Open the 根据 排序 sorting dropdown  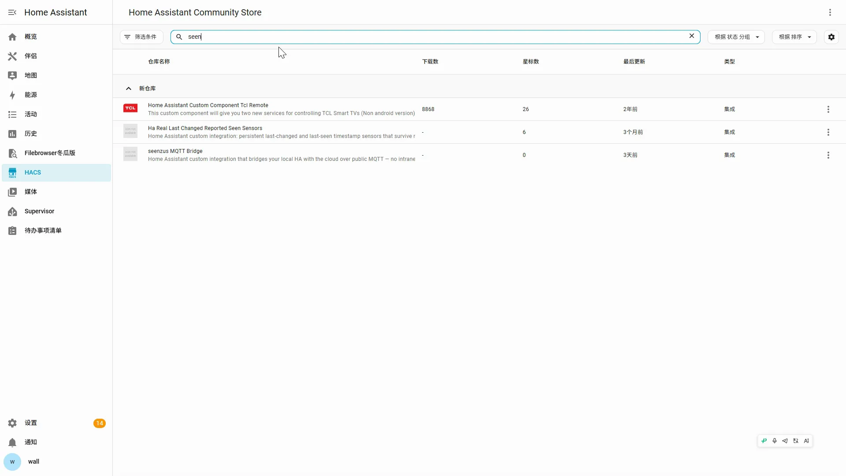[794, 37]
